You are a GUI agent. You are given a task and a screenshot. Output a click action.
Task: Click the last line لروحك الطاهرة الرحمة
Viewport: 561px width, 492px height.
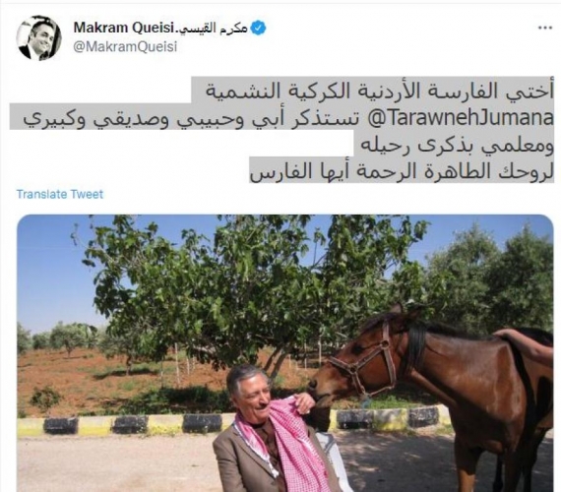[402, 172]
